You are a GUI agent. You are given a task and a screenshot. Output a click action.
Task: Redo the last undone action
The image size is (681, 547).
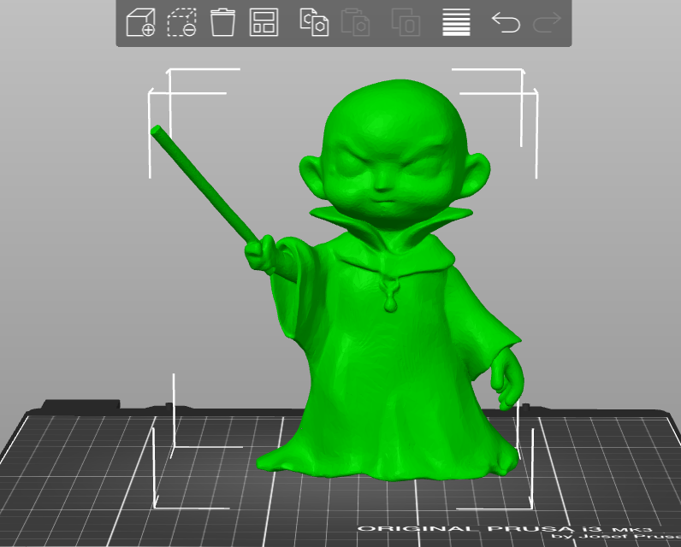coord(548,22)
